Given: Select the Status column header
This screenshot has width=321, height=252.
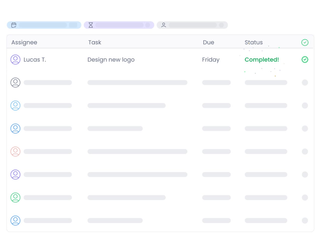Looking at the screenshot, I should (254, 42).
